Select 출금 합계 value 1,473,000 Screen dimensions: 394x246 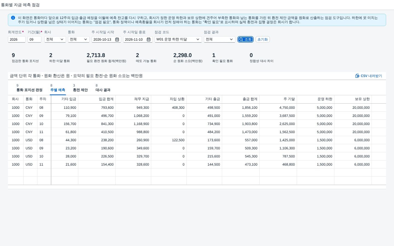pos(250,132)
